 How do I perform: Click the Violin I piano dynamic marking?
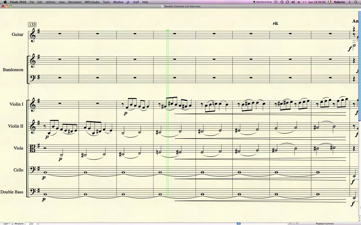125,113
